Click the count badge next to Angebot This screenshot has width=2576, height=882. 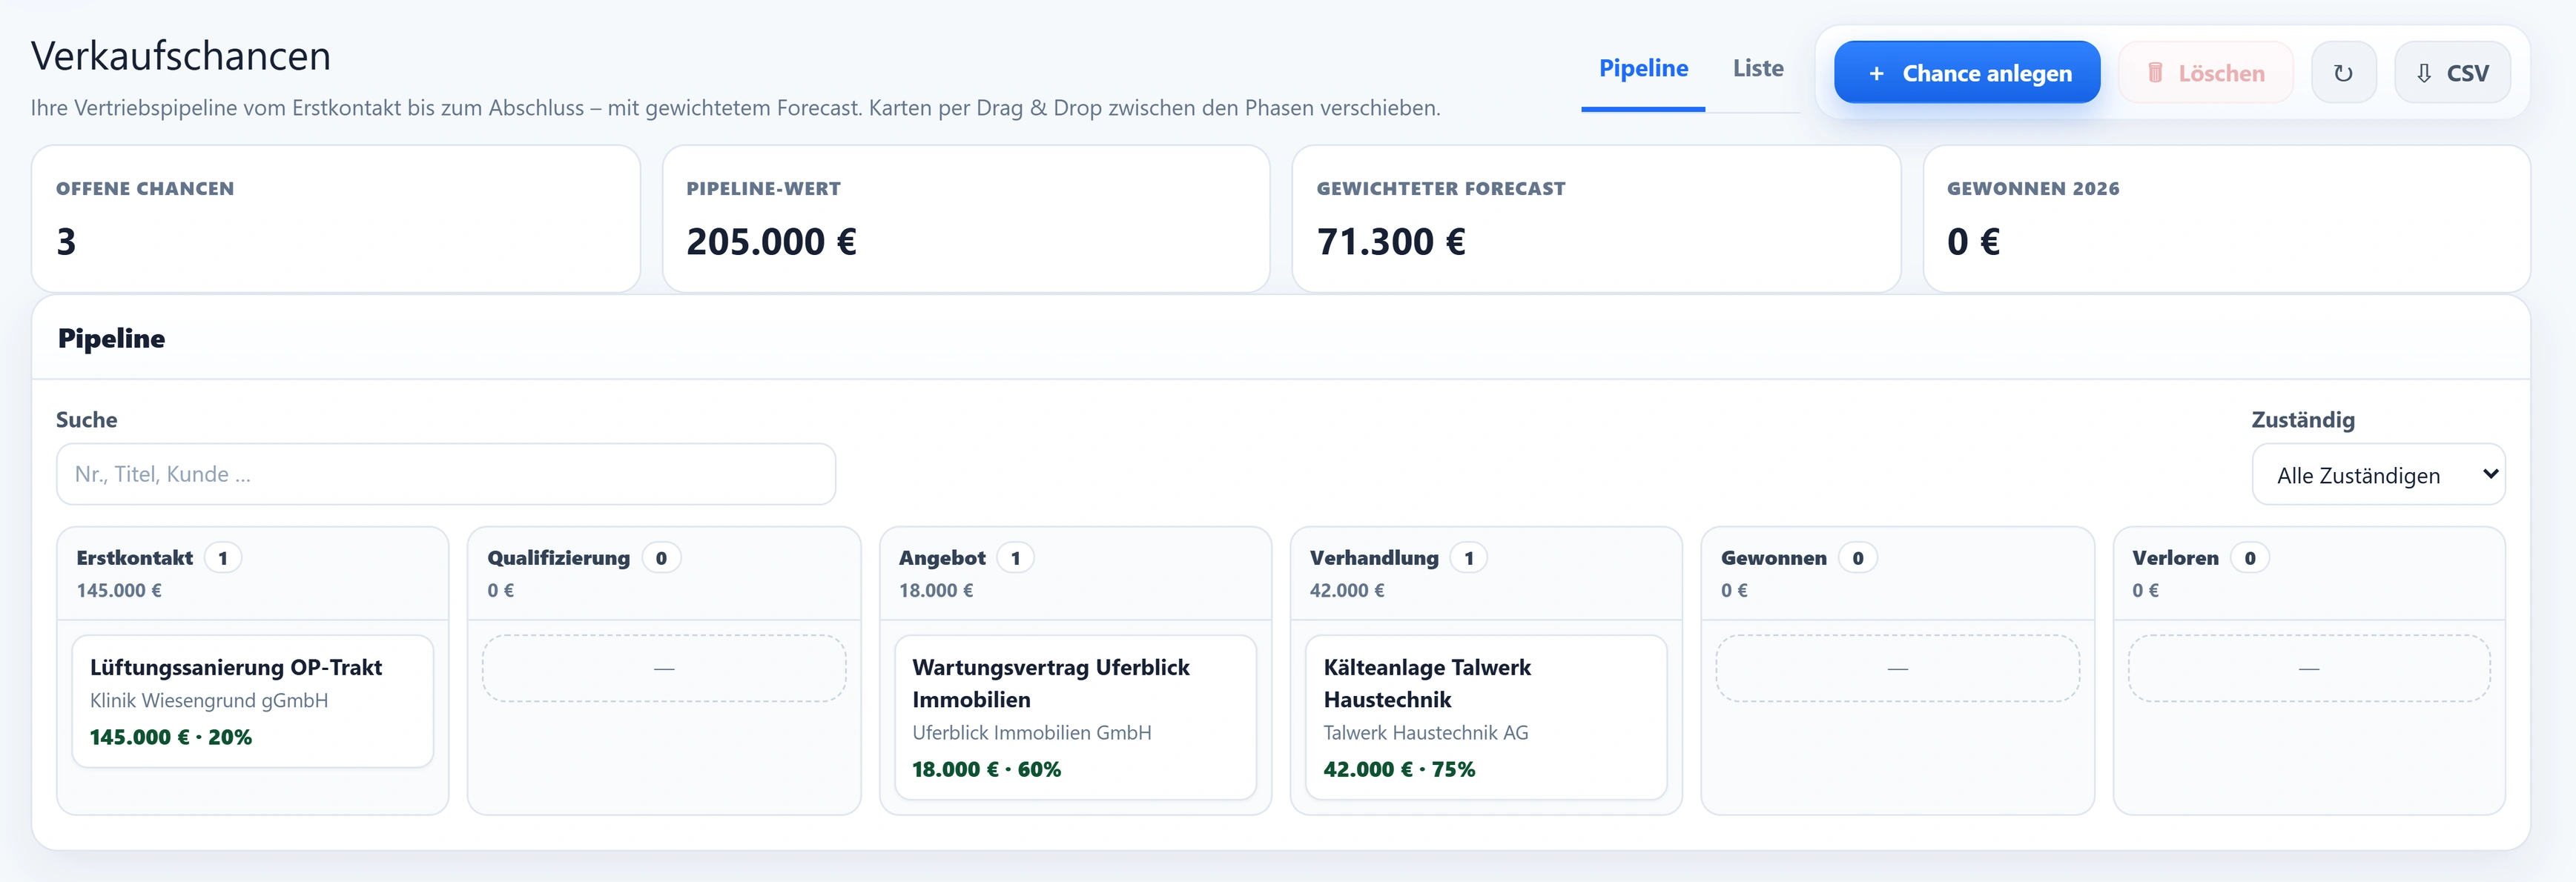[1015, 558]
